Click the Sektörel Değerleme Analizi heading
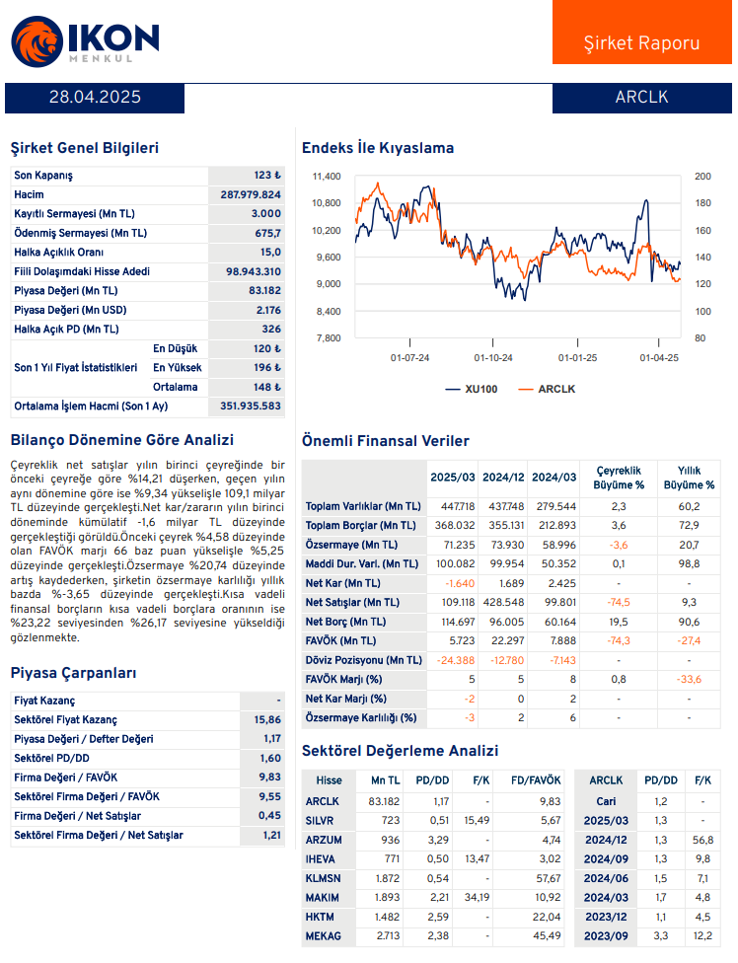 coord(400,751)
